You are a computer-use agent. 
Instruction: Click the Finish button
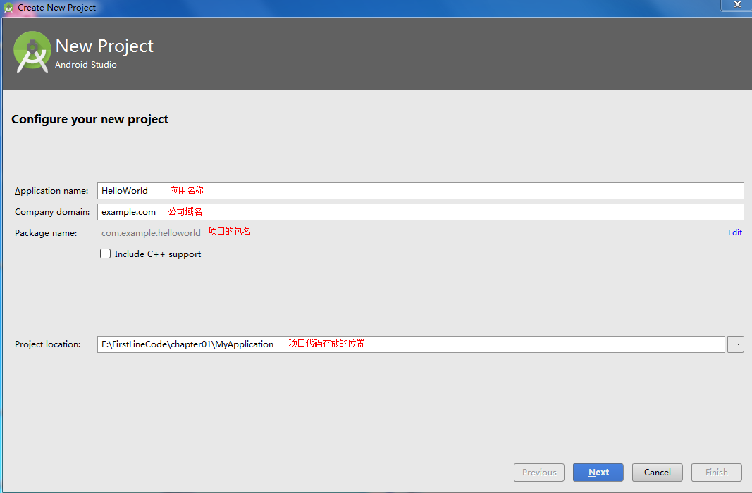pos(717,473)
